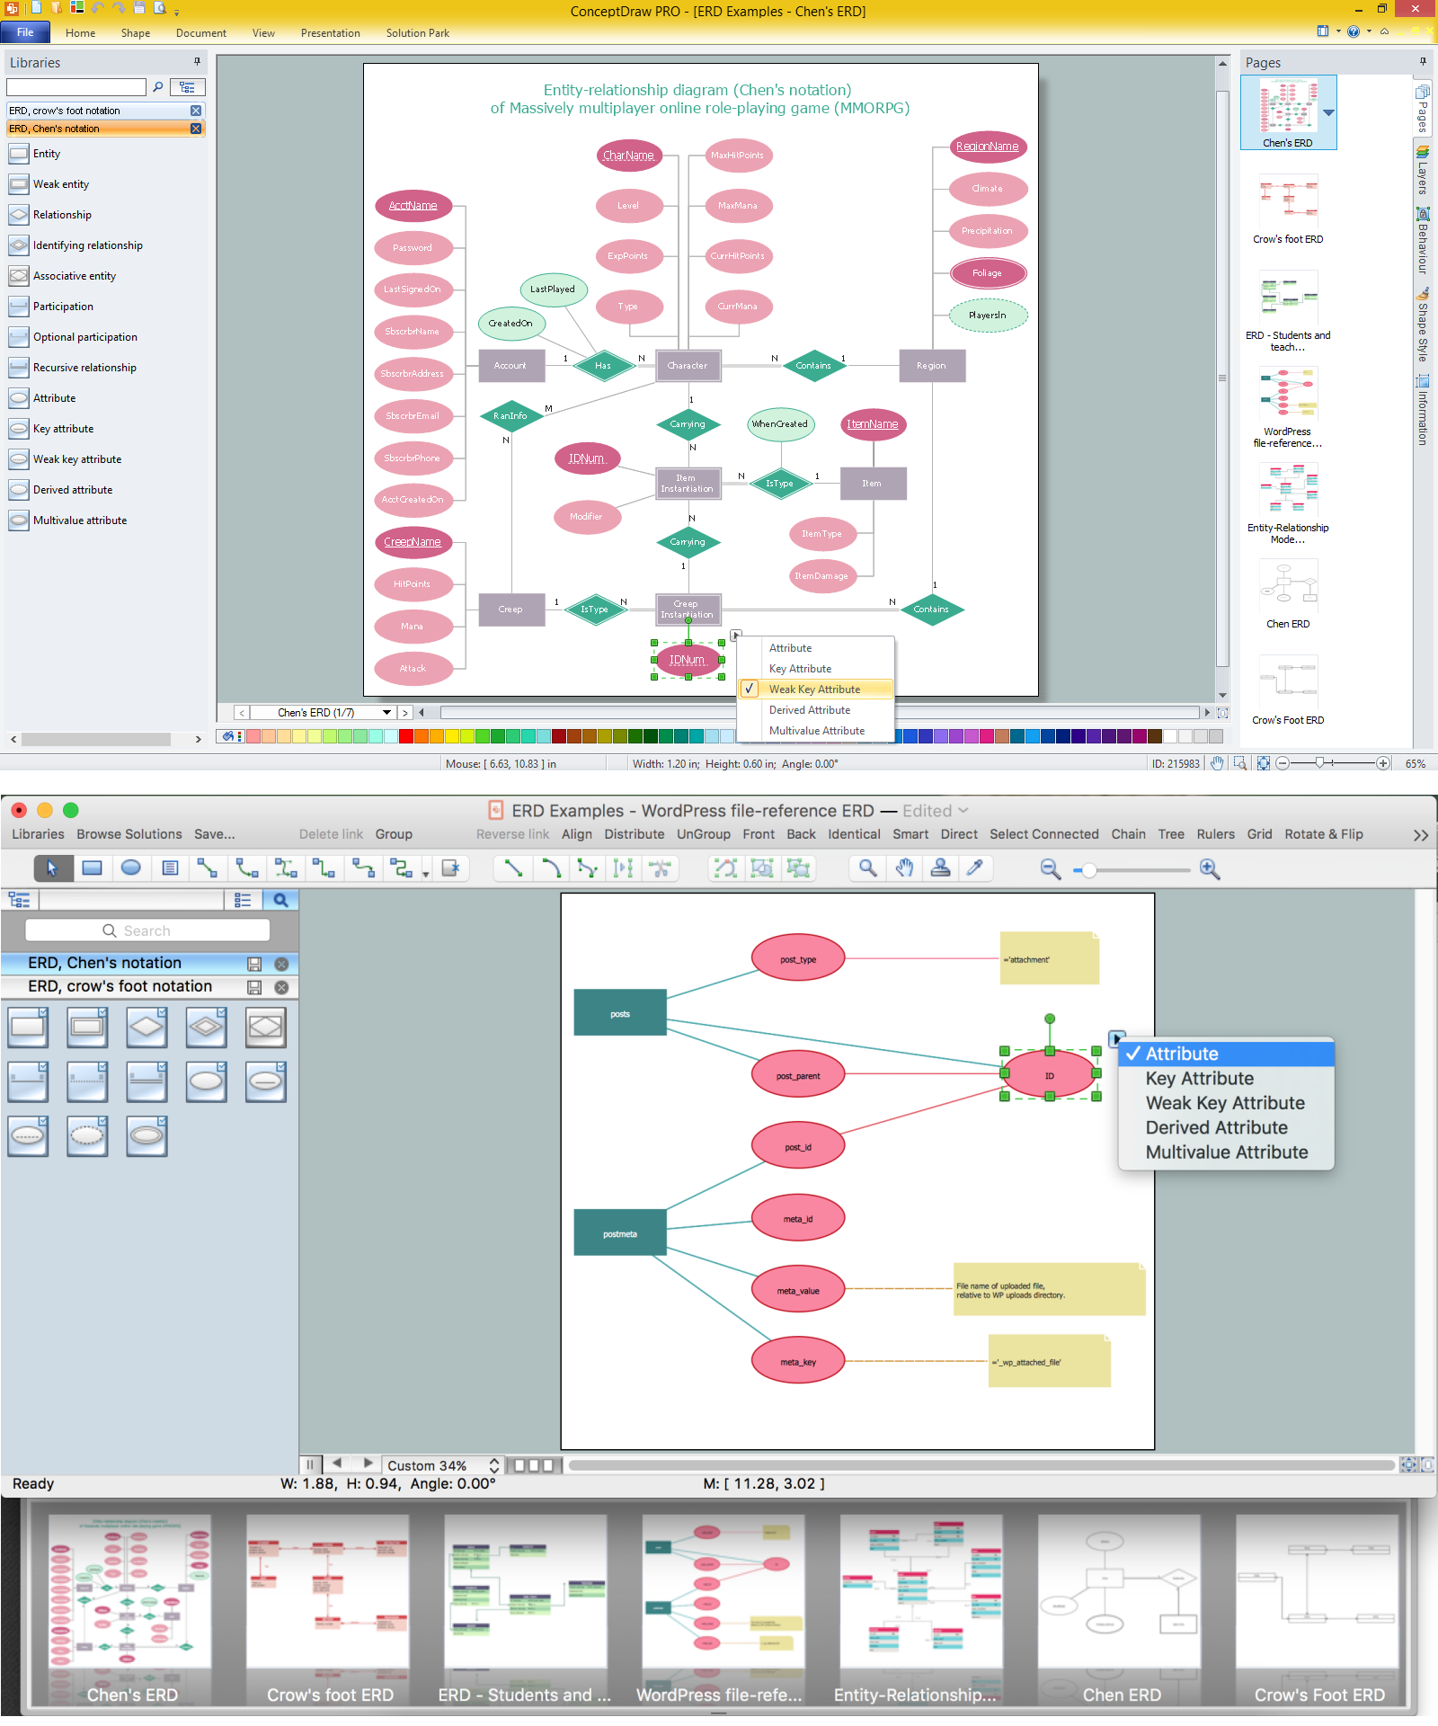Switch library panel to list view
Image resolution: width=1438 pixels, height=1726 pixels.
tap(243, 900)
